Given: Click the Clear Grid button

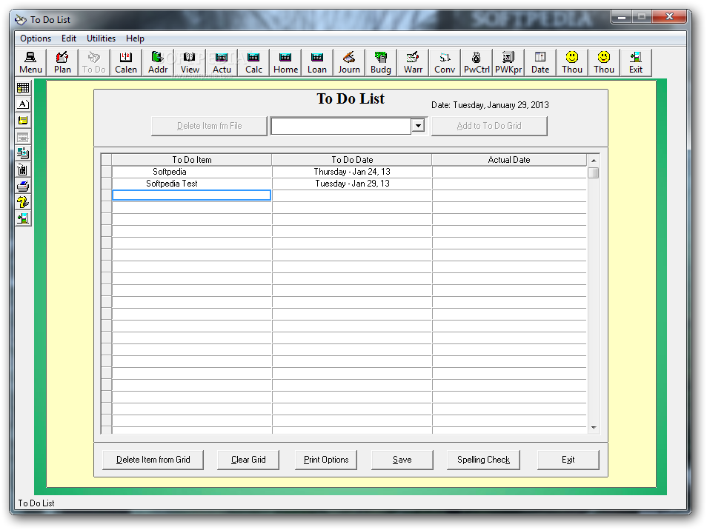Looking at the screenshot, I should coord(248,460).
